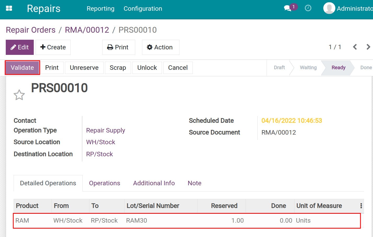
Task: Go to the next record arrow
Action: 368,47
